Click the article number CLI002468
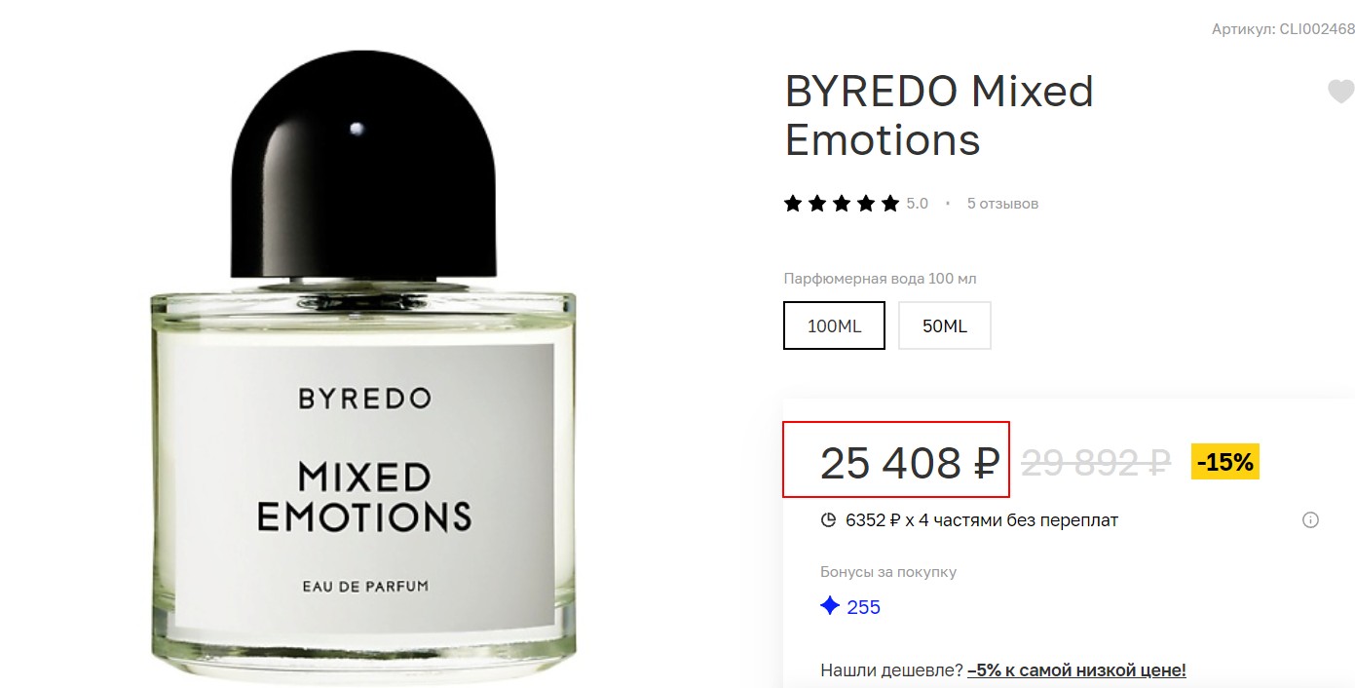Image resolution: width=1355 pixels, height=688 pixels. (x=1283, y=29)
